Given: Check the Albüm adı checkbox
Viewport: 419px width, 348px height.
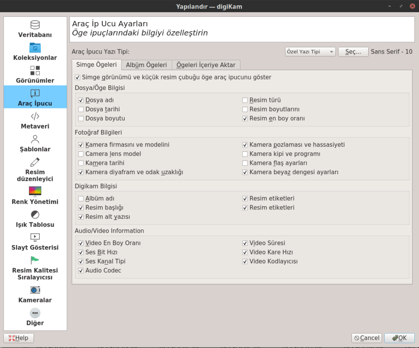Looking at the screenshot, I should click(81, 198).
